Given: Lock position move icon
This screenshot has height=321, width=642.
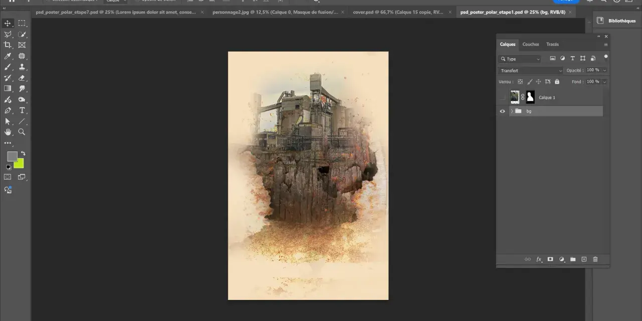Looking at the screenshot, I should (x=538, y=82).
